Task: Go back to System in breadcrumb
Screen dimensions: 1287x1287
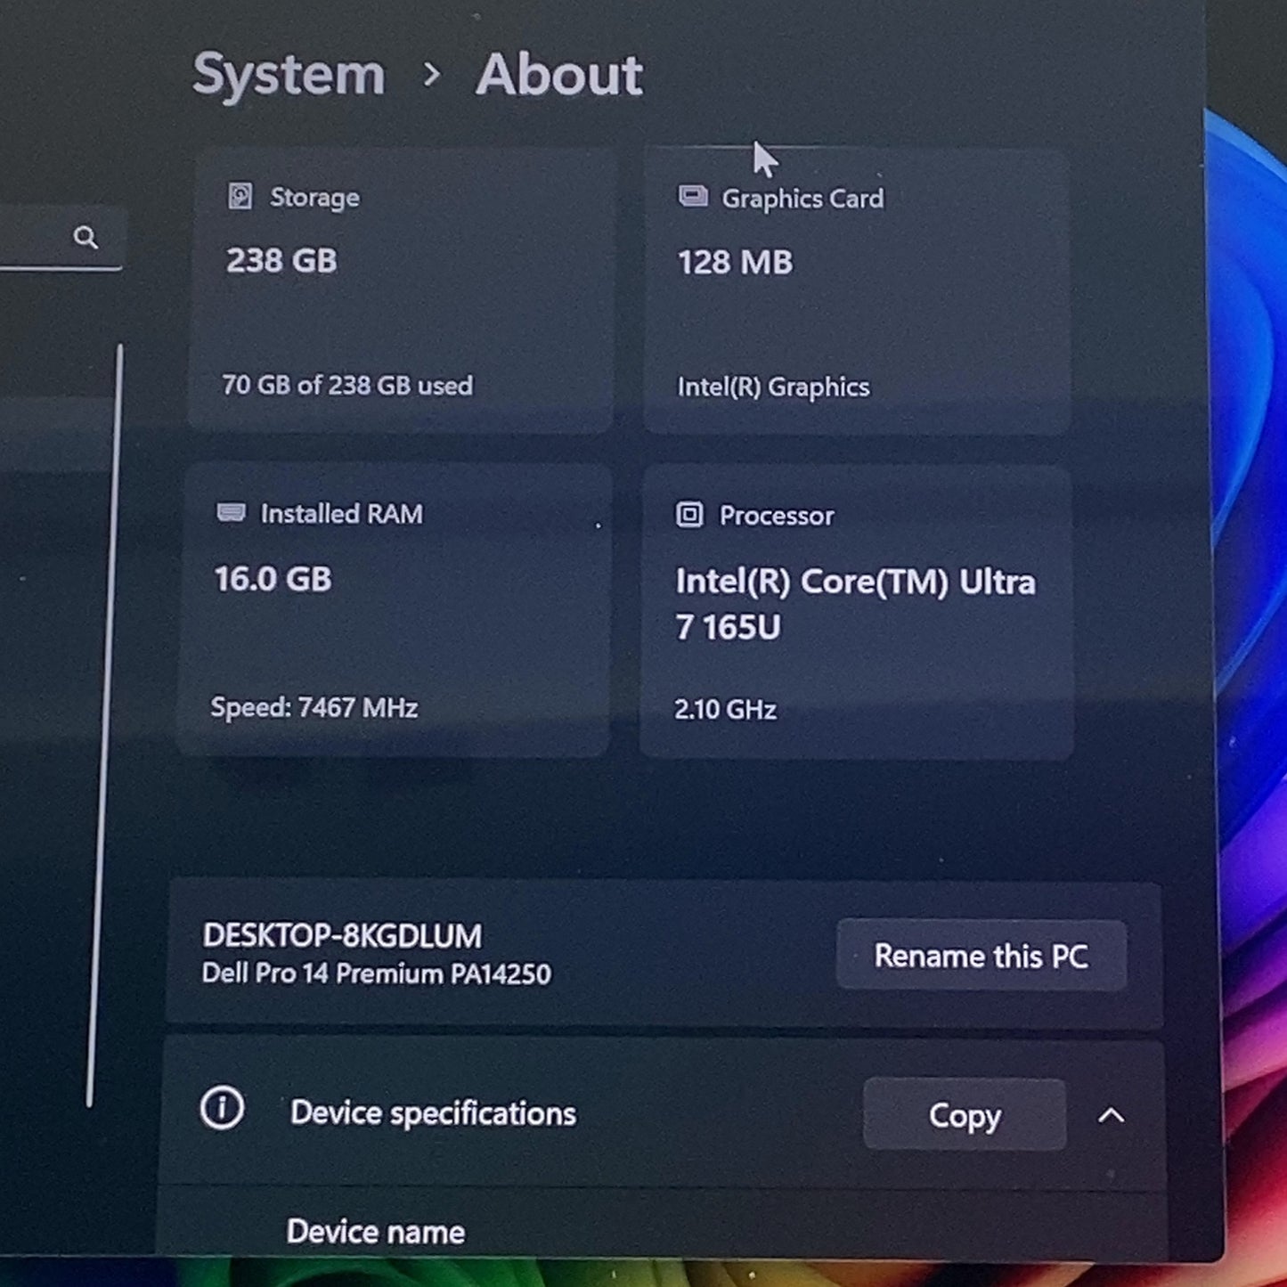Action: pos(289,74)
